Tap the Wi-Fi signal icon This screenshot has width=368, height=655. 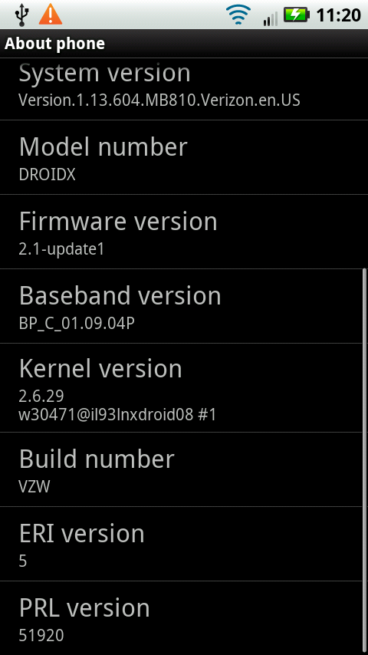pos(238,15)
